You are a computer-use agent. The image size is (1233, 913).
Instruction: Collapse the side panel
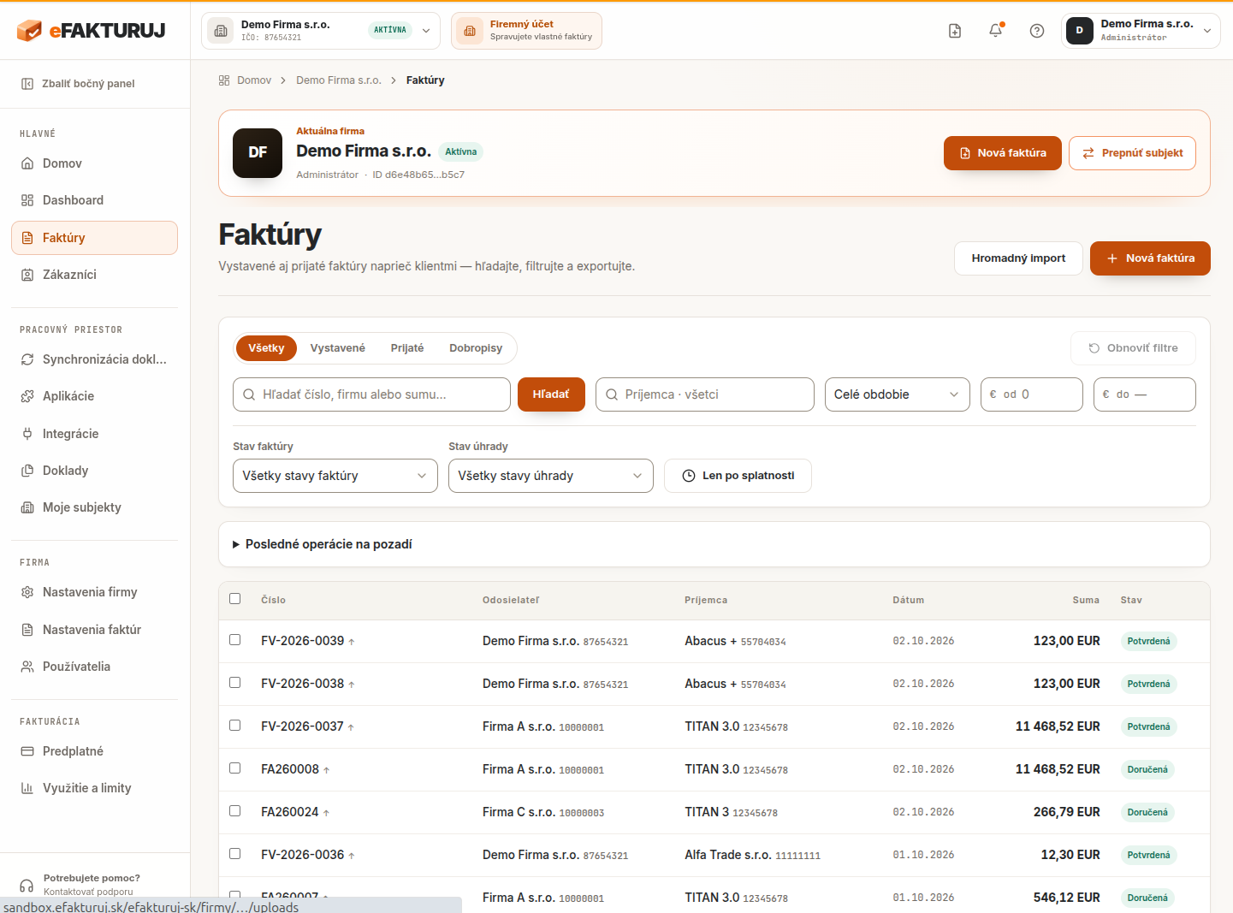[78, 84]
